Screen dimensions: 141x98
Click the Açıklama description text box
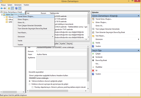[x=62, y=63]
